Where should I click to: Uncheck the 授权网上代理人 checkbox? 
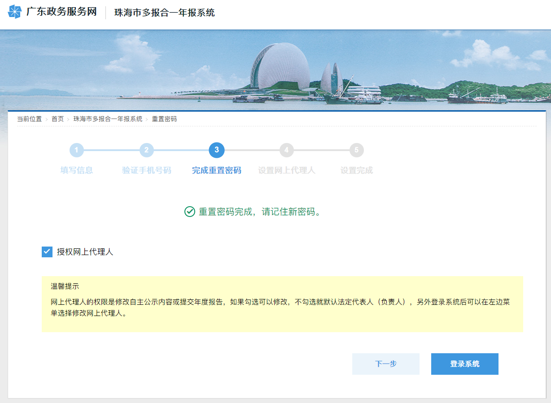(47, 252)
